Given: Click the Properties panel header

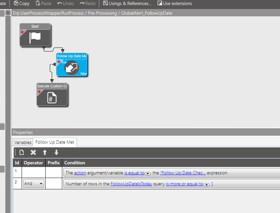Looking at the screenshot, I should pyautogui.click(x=146, y=132).
